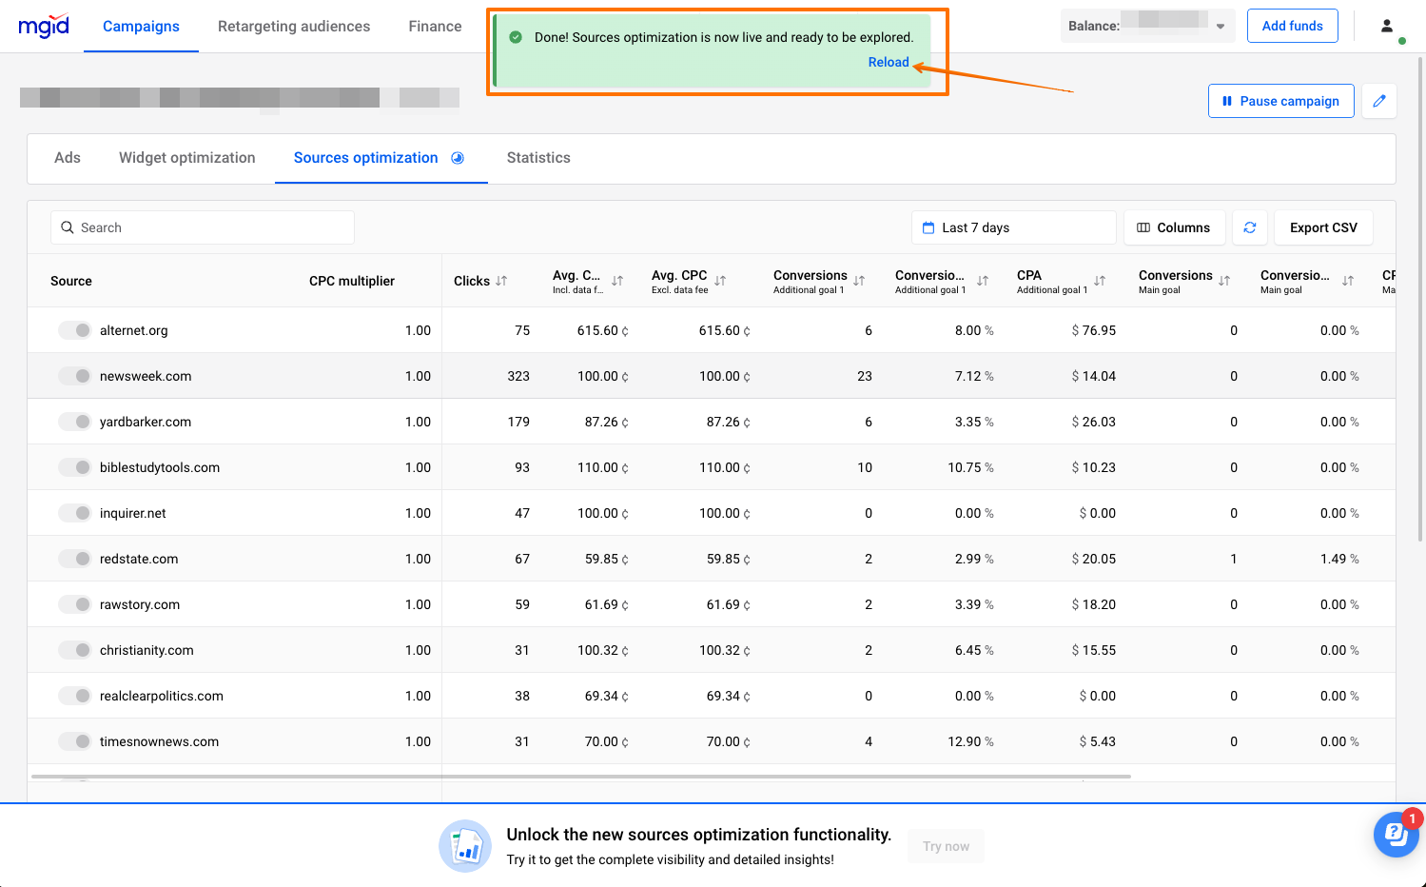Open the user account profile icon
The width and height of the screenshot is (1426, 887).
(1387, 26)
